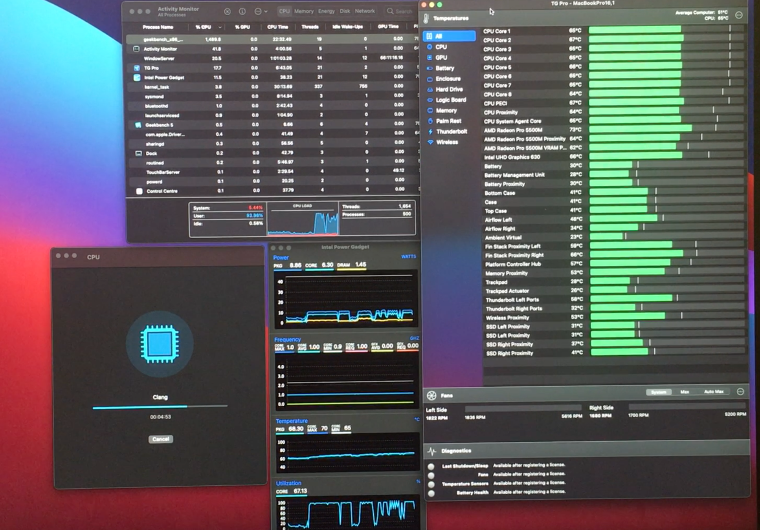This screenshot has width=760, height=530.
Task: Select Thunderbolt sensor category
Action: [451, 132]
